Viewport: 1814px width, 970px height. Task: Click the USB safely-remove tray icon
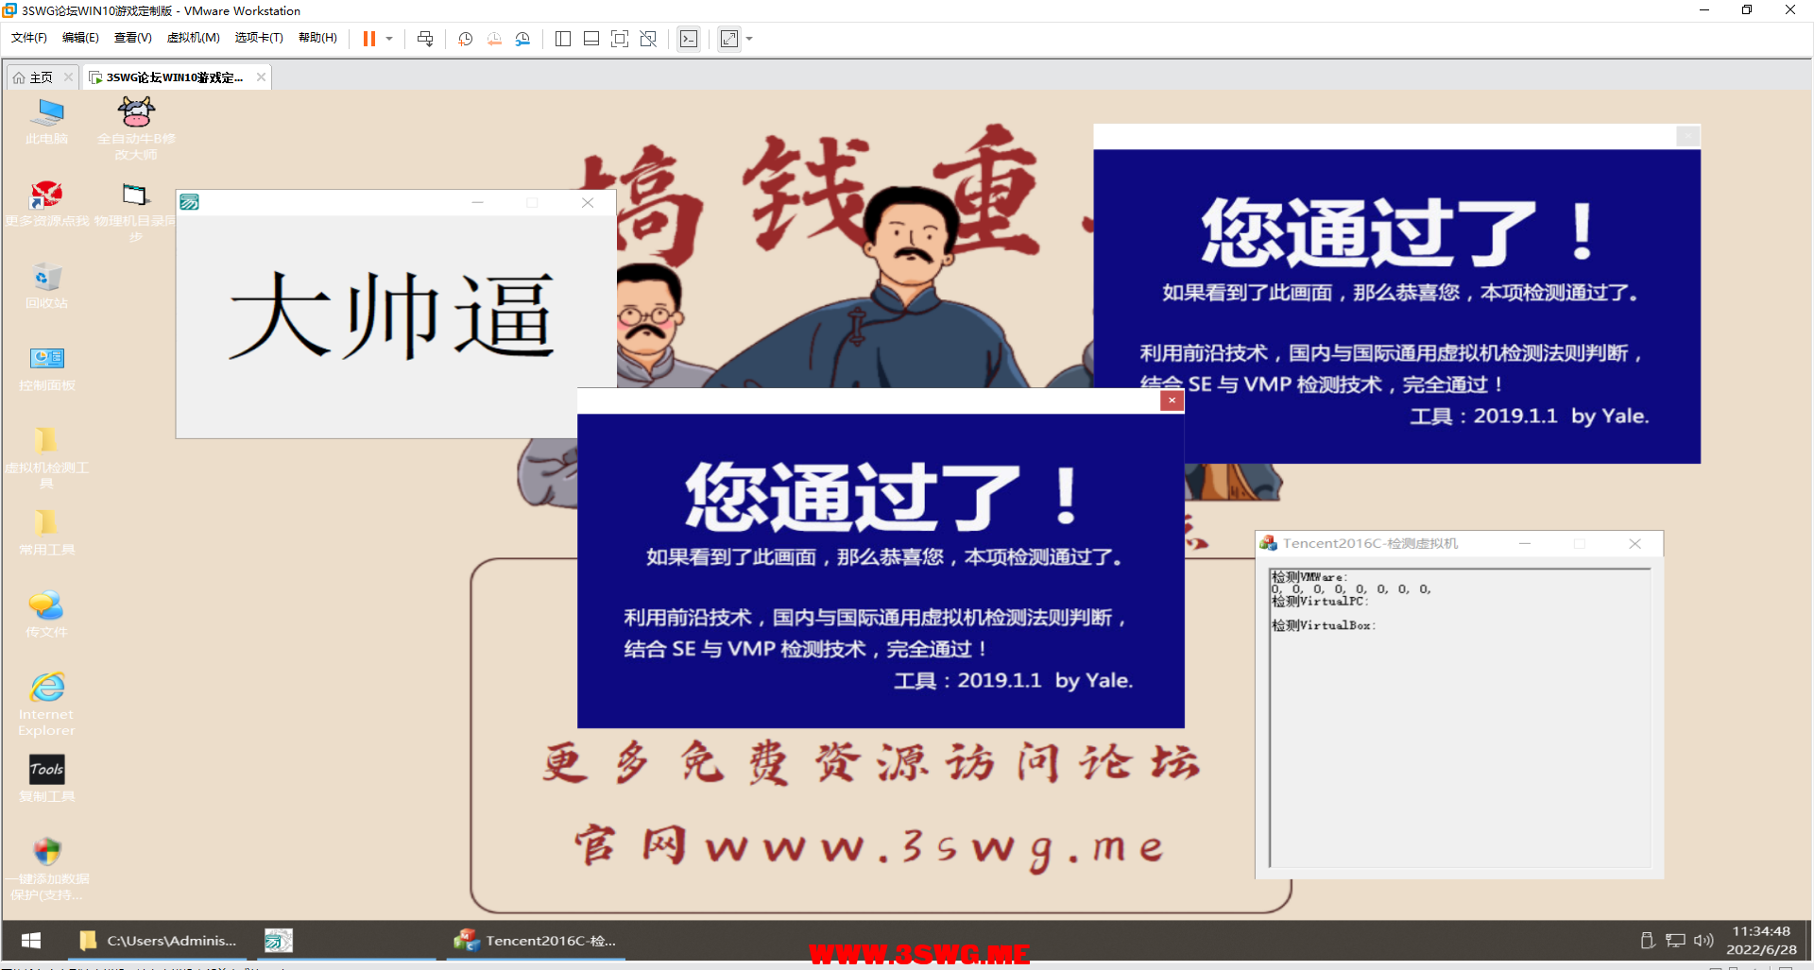tap(1647, 941)
